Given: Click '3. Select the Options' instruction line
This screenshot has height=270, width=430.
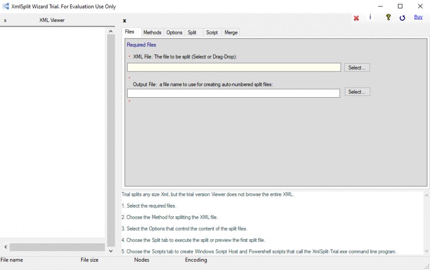Looking at the screenshot, I should [x=184, y=229].
